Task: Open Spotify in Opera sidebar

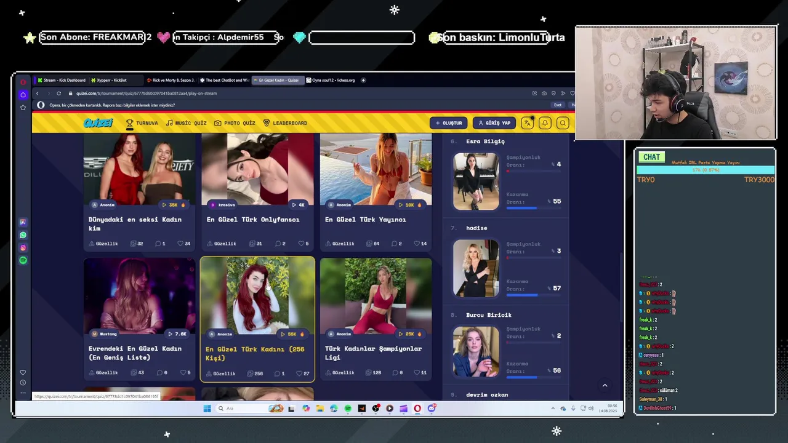Action: 23,260
